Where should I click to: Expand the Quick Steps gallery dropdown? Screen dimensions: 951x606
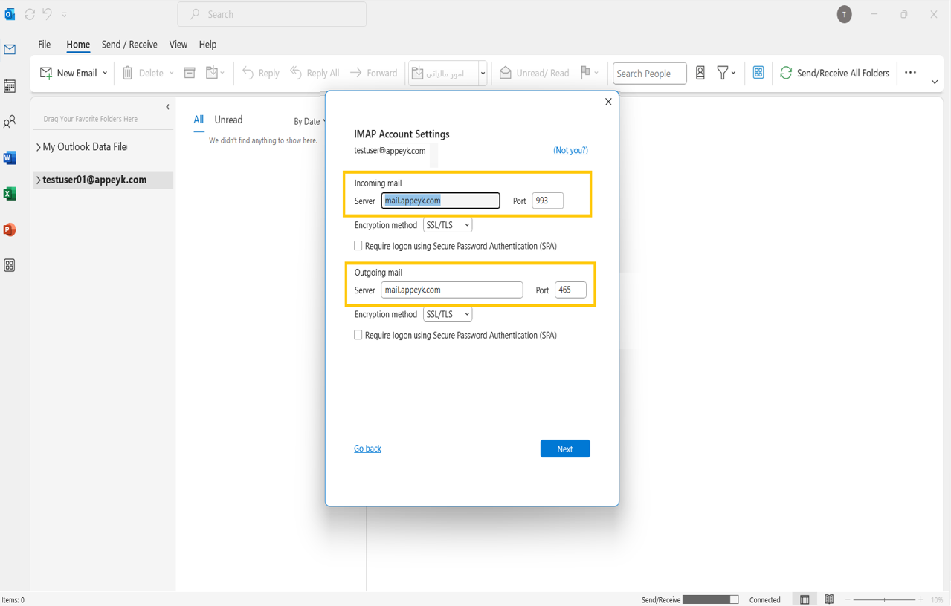coord(483,73)
